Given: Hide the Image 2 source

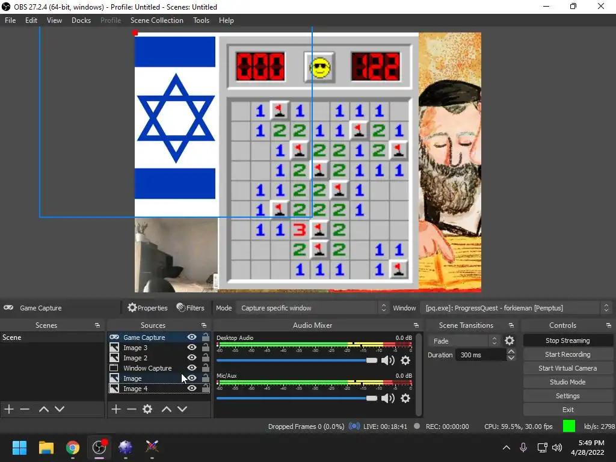Looking at the screenshot, I should pyautogui.click(x=192, y=357).
